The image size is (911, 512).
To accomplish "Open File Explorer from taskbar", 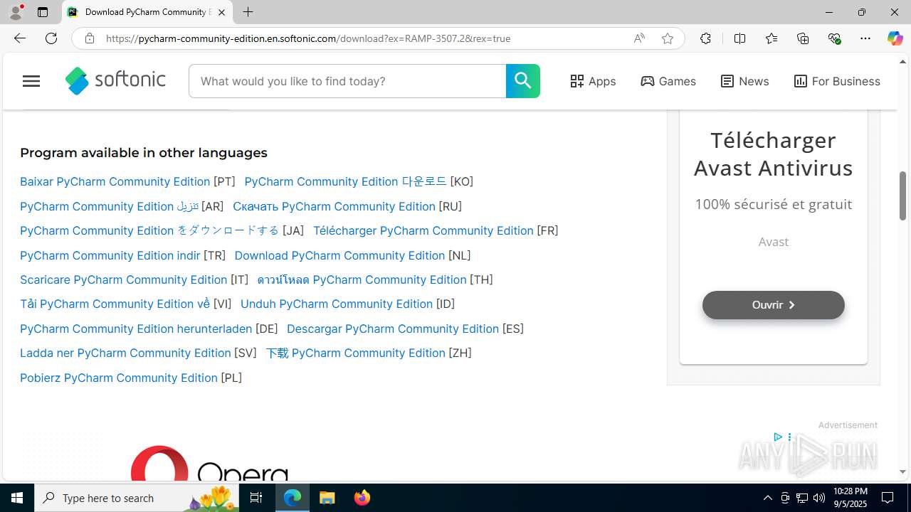I will click(327, 498).
